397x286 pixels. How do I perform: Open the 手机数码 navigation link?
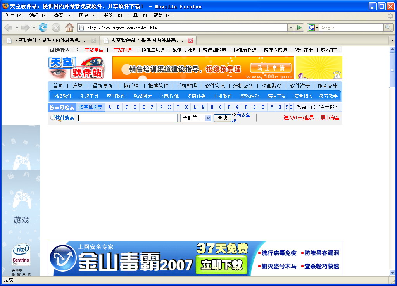coord(186,86)
